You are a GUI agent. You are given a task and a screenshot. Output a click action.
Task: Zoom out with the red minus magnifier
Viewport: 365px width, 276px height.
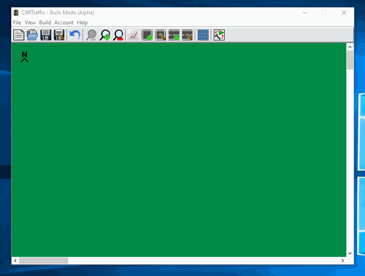[x=118, y=35]
